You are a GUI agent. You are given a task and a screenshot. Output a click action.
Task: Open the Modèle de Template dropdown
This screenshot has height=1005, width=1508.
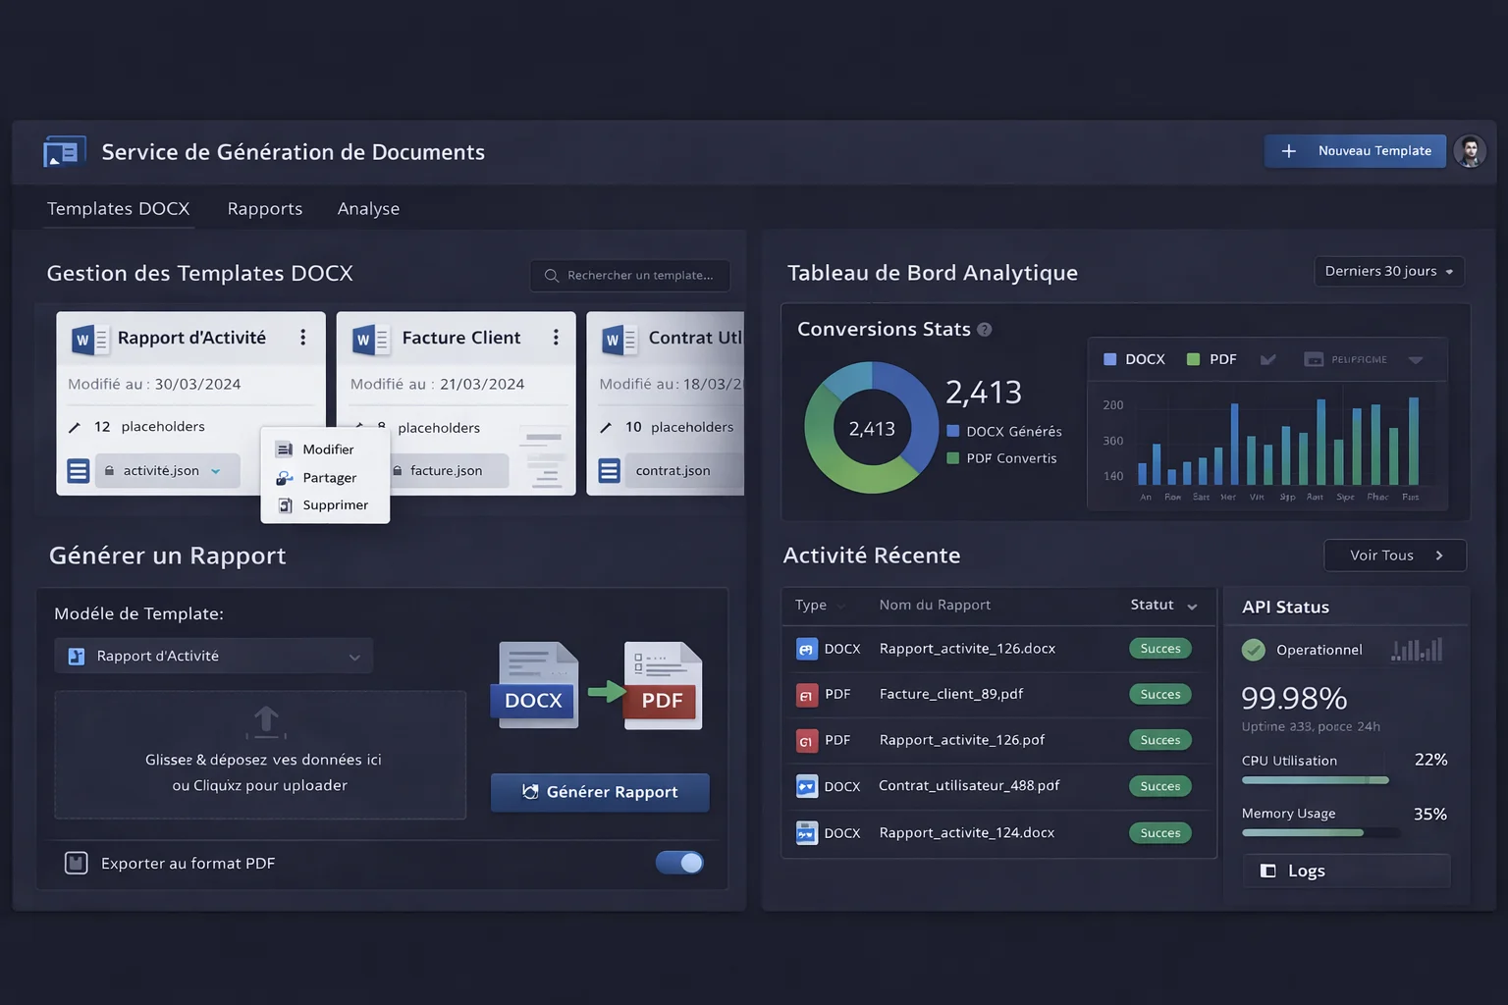click(x=214, y=657)
